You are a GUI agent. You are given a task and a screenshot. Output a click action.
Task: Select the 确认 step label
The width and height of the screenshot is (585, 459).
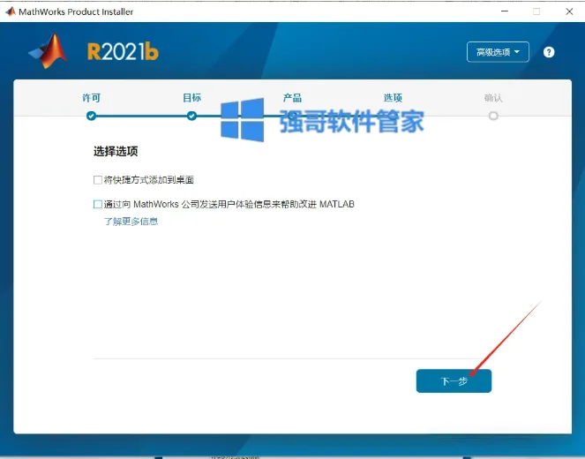493,98
